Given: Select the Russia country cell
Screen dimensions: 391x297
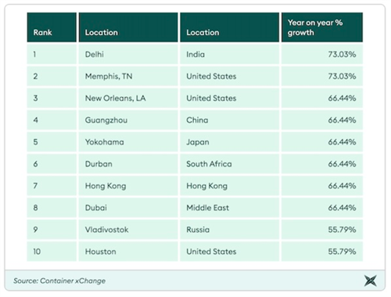Looking at the screenshot, I should coord(229,229).
